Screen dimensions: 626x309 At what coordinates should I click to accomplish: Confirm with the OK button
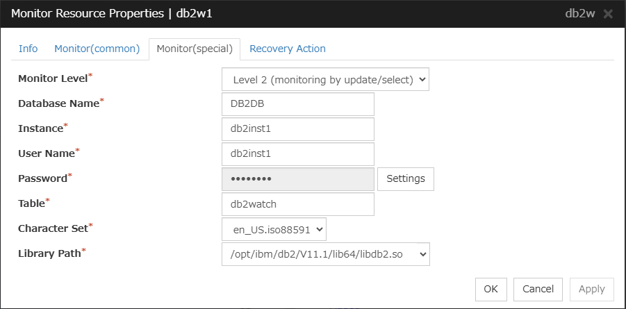pos(491,289)
